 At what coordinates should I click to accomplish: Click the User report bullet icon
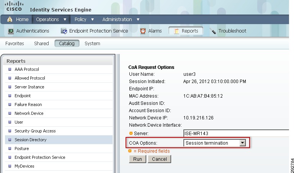(10, 122)
